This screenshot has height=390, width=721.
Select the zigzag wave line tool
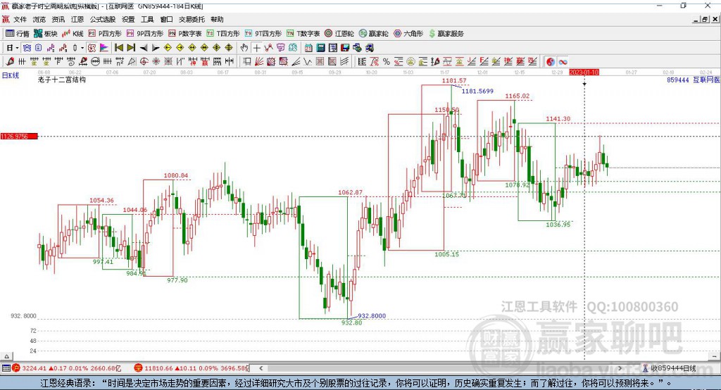308,62
